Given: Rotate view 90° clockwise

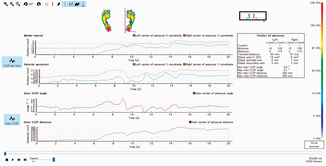Looking at the screenshot, I should (x=39, y=4).
